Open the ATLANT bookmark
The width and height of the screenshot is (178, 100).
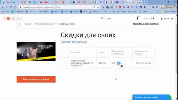click(133, 12)
